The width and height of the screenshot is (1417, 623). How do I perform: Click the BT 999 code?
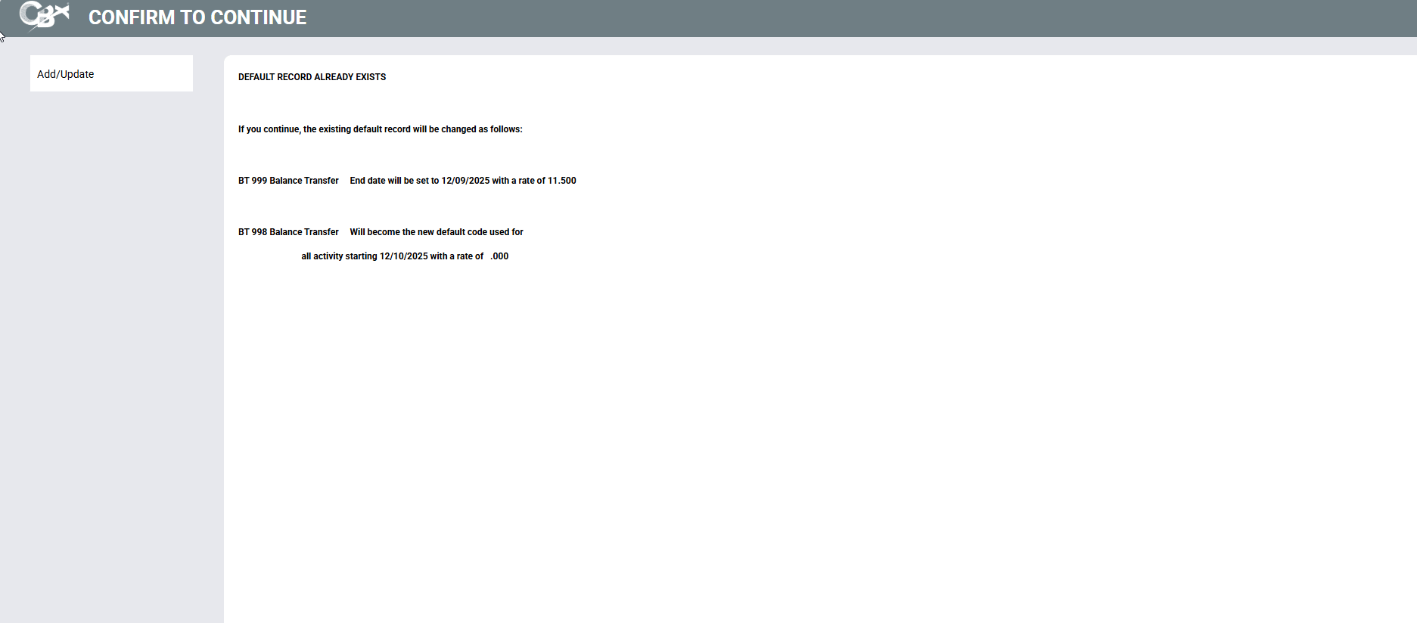pyautogui.click(x=253, y=181)
